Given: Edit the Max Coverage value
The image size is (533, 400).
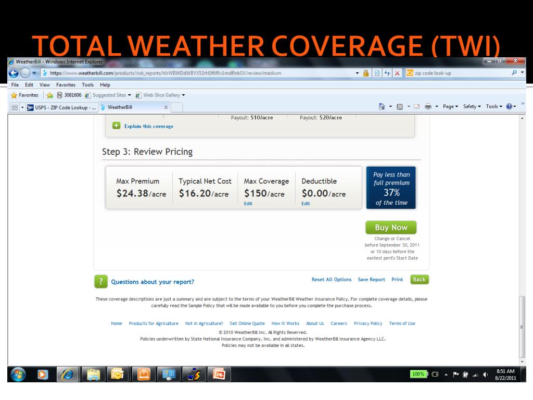Looking at the screenshot, I should pyautogui.click(x=248, y=204).
